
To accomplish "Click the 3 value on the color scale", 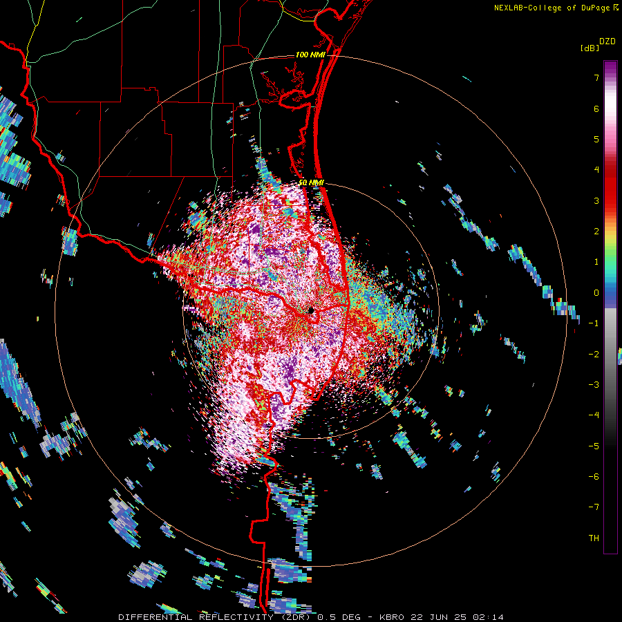I will coord(596,200).
